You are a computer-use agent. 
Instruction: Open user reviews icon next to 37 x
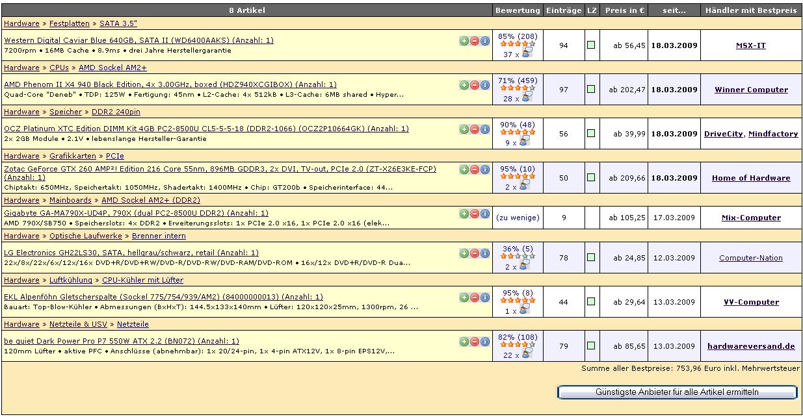pos(526,53)
